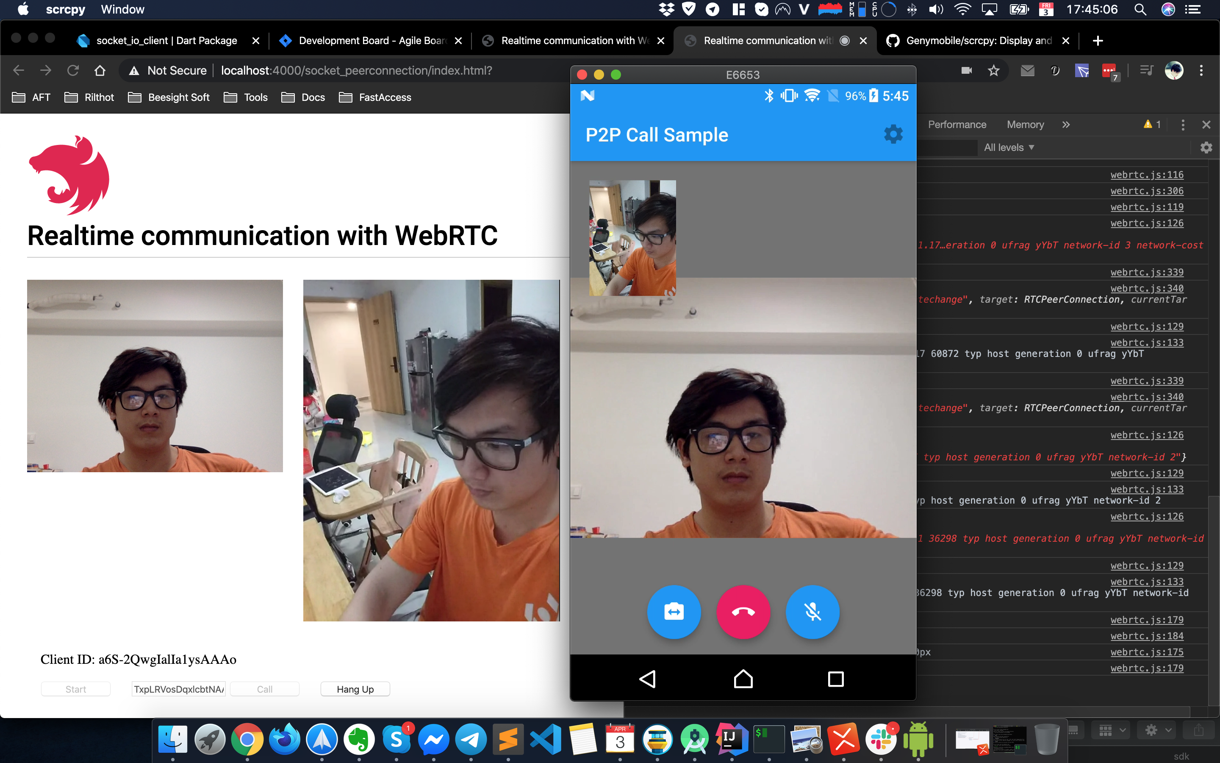Open settings gear in P2P Call Sample
This screenshot has height=763, width=1220.
893,135
